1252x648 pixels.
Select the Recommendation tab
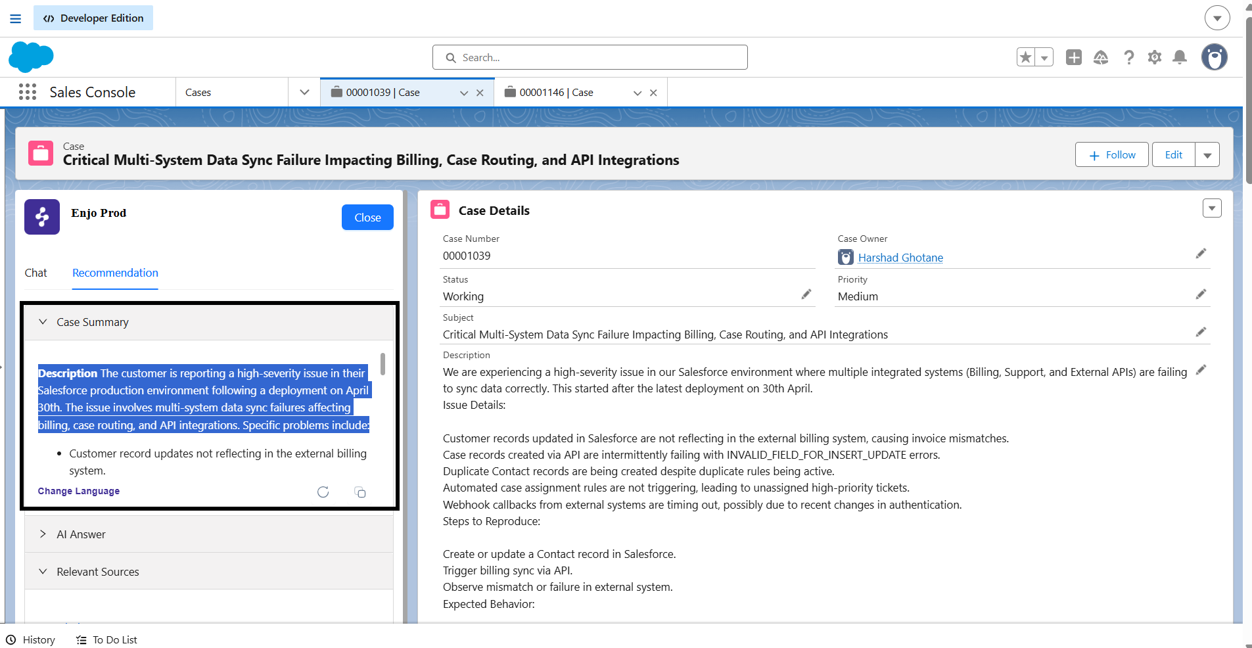[x=115, y=273]
